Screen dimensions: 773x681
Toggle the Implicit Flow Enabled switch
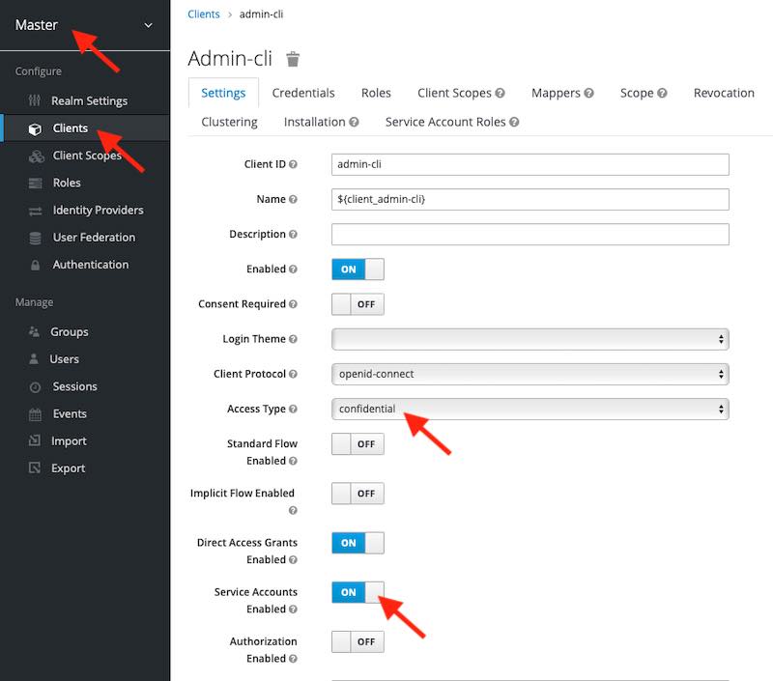click(358, 494)
